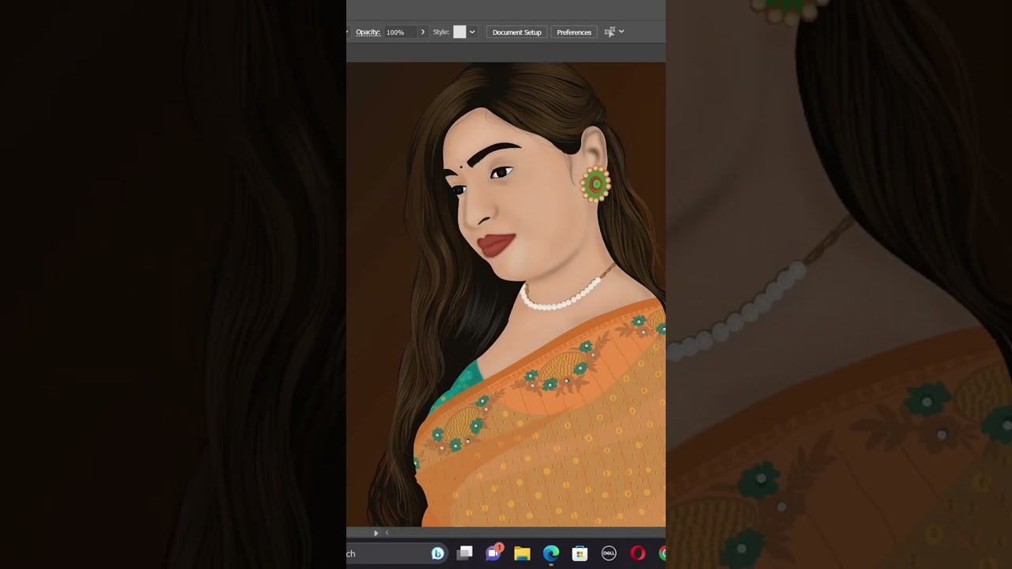Edit the Opacity 100% value field
This screenshot has height=569, width=1012.
click(x=400, y=32)
